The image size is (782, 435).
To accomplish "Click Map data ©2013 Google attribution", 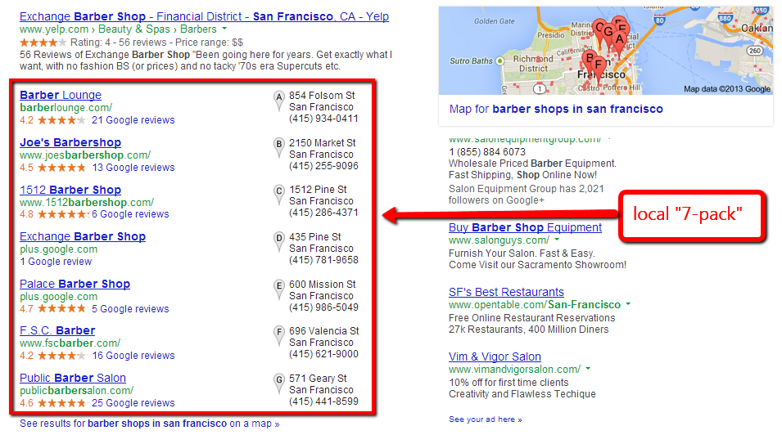I will pyautogui.click(x=727, y=89).
